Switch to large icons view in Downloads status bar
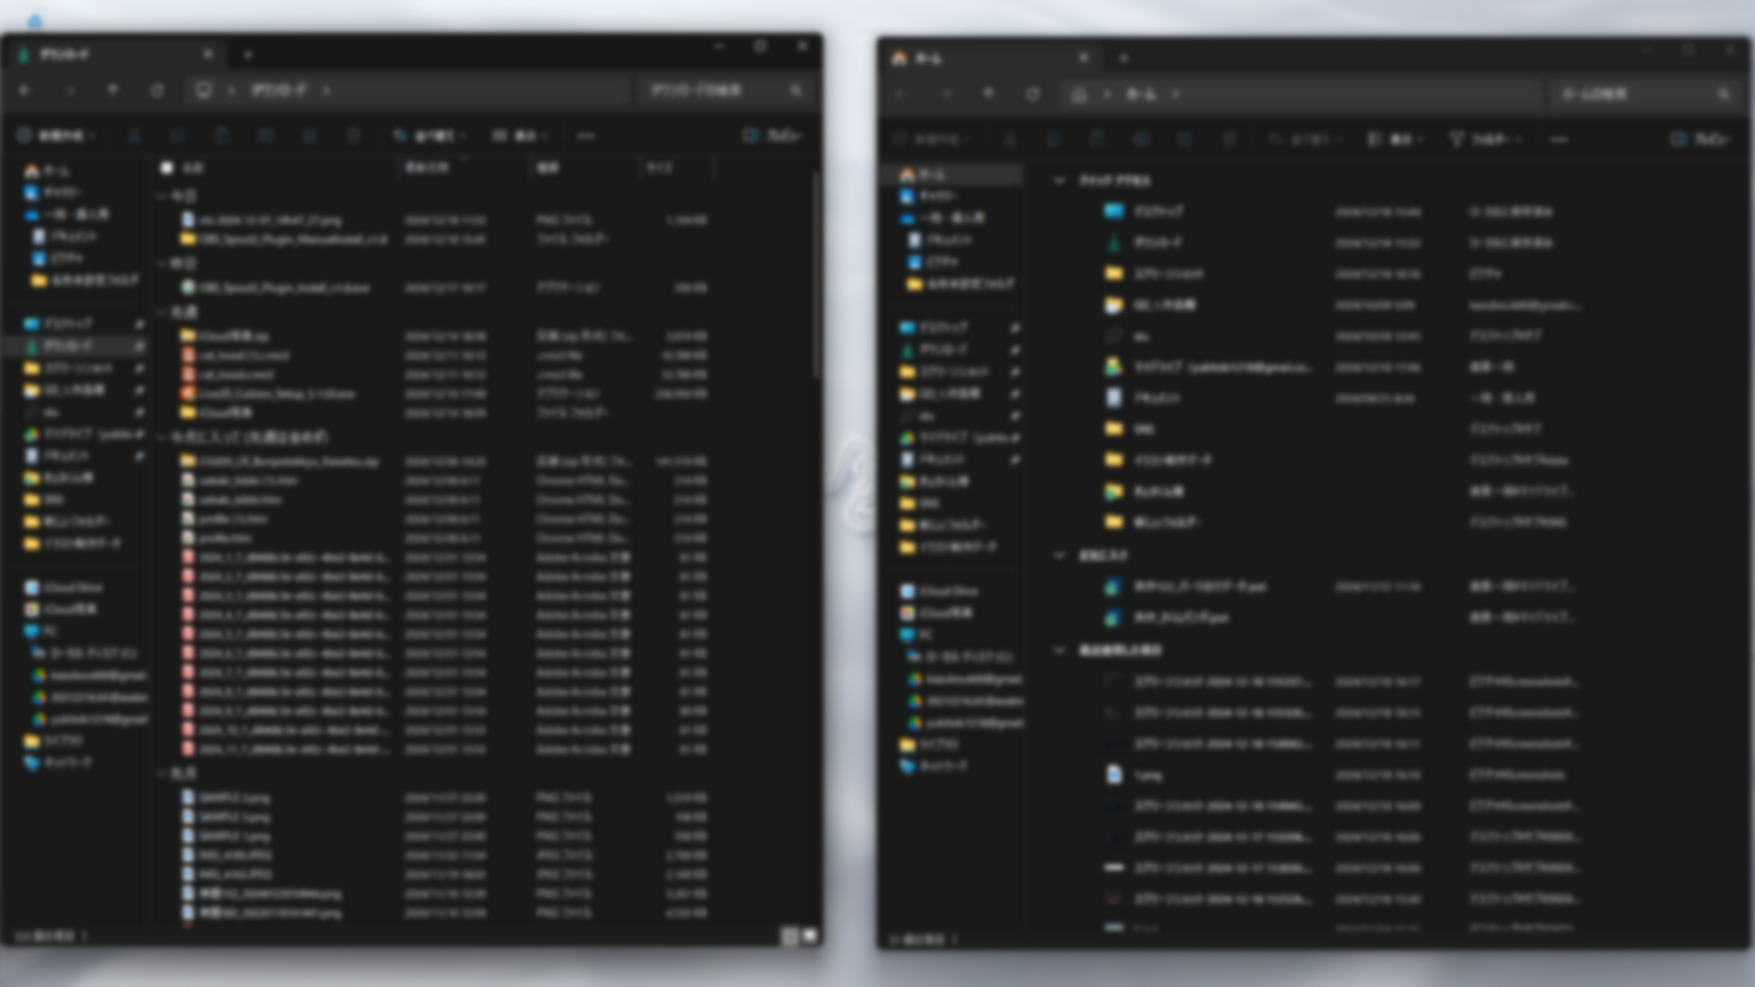 pyautogui.click(x=810, y=936)
